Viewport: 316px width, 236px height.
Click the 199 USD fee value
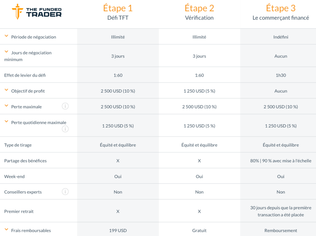118,230
